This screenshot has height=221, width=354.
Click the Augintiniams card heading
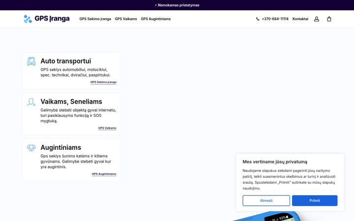(x=61, y=147)
